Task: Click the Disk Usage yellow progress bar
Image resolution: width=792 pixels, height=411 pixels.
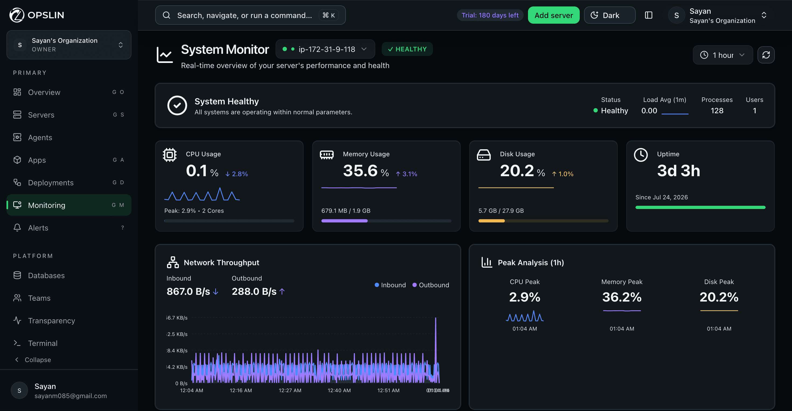Action: pyautogui.click(x=543, y=221)
